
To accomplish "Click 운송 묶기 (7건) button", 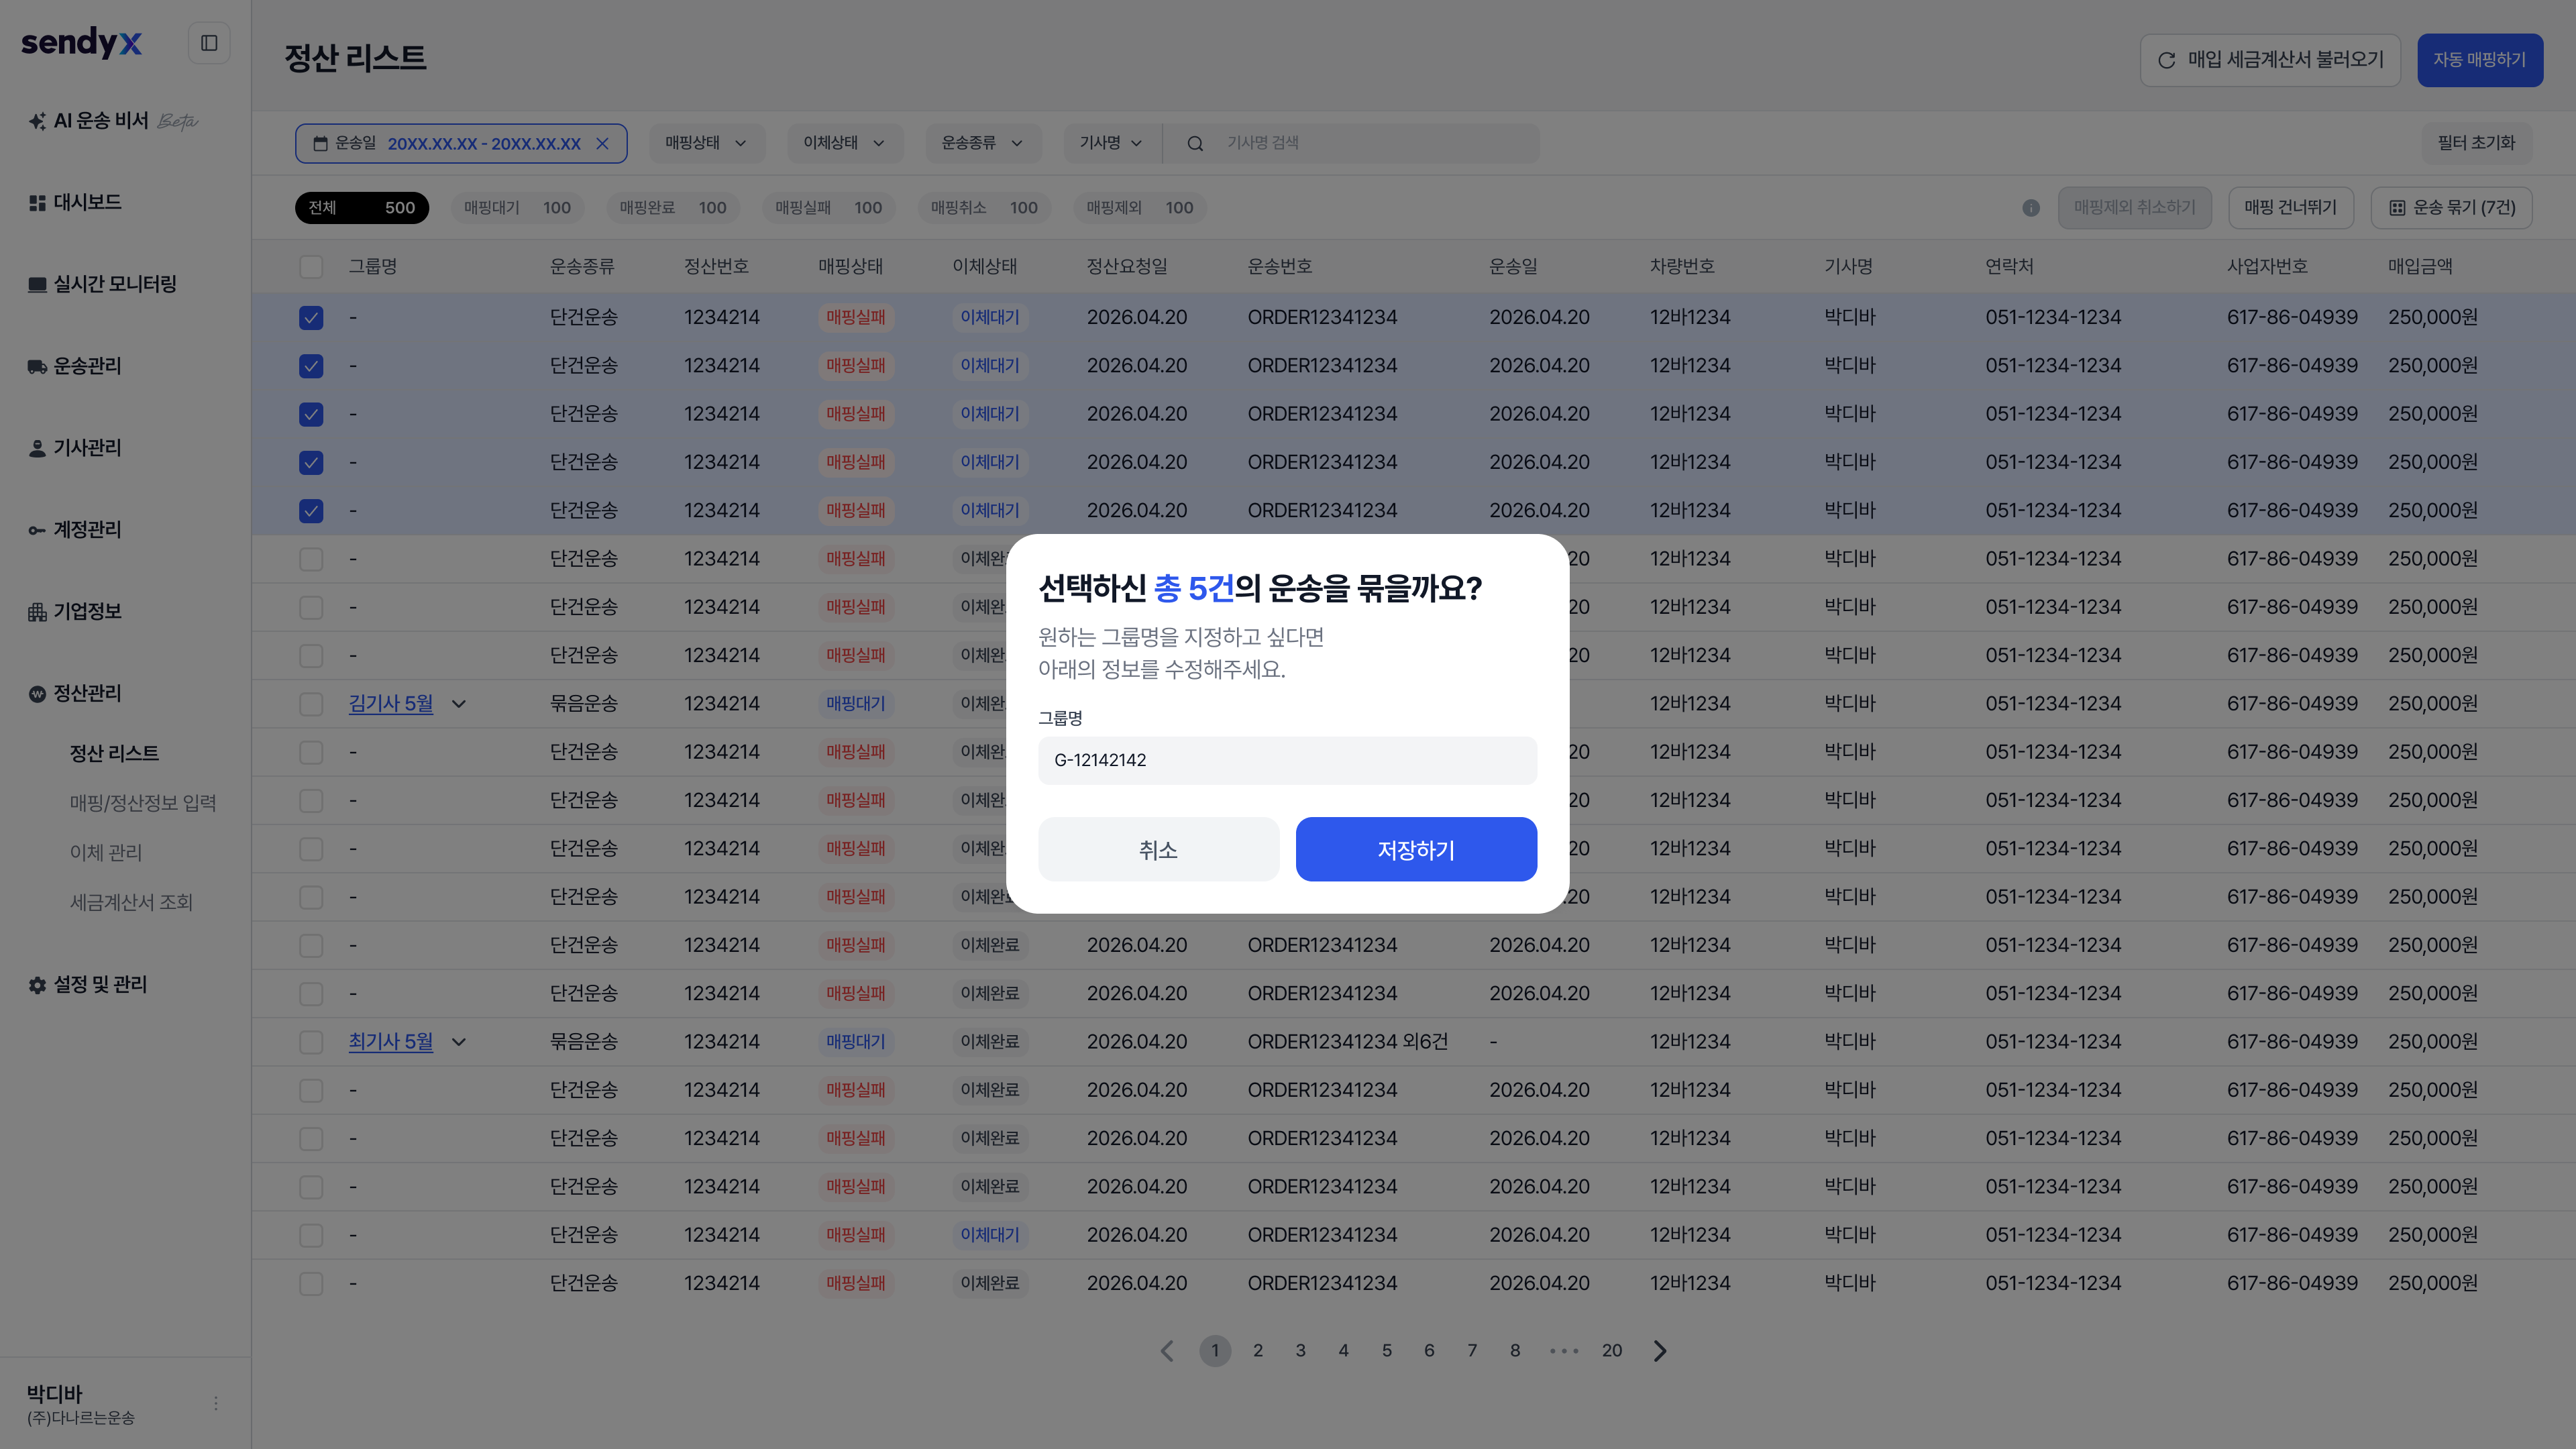I will (2452, 208).
